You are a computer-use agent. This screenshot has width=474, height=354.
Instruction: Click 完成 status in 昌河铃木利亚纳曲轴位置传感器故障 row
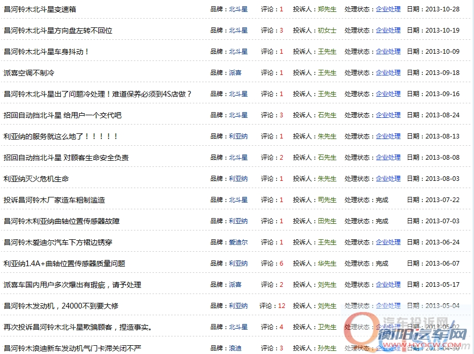coord(382,221)
